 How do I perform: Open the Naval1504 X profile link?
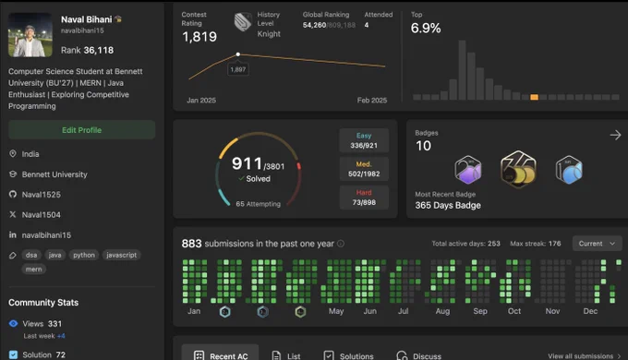coord(42,215)
